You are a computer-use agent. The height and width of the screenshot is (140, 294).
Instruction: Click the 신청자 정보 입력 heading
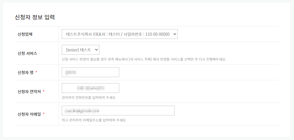(x=35, y=17)
